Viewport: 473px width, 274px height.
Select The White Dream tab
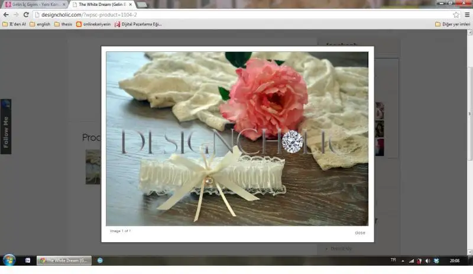point(102,4)
